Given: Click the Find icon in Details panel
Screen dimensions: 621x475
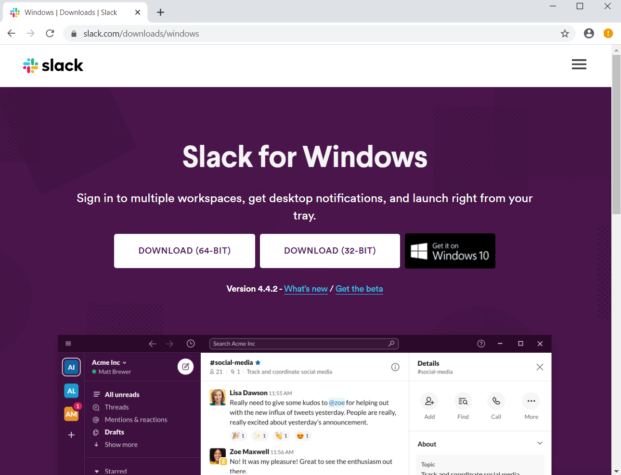Looking at the screenshot, I should click(x=463, y=401).
